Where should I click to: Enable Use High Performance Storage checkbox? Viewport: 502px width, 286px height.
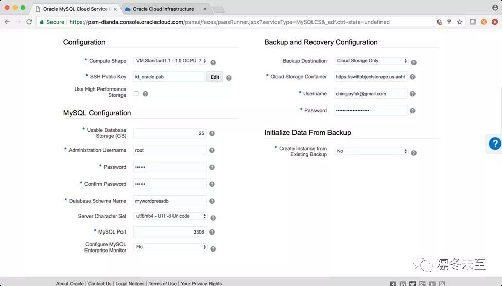pyautogui.click(x=136, y=94)
